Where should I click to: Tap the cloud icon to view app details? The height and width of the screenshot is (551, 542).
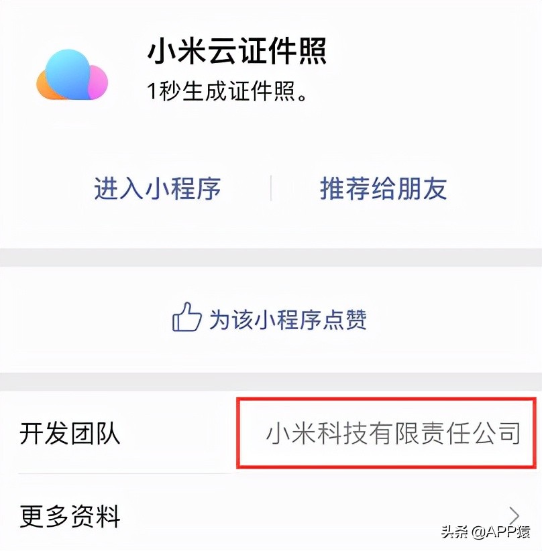[x=72, y=75]
